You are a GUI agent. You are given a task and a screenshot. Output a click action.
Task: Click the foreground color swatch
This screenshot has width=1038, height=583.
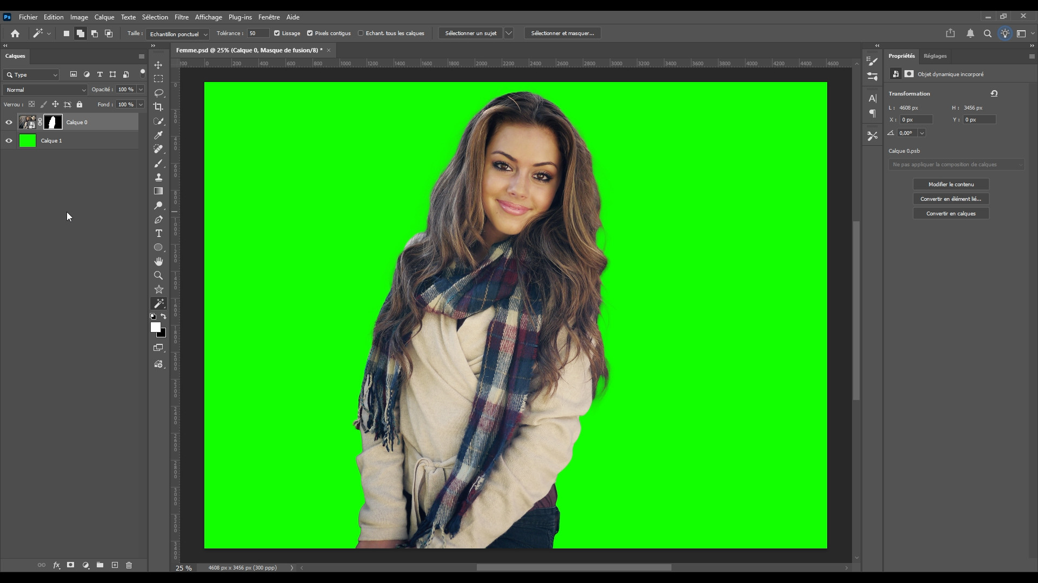[x=155, y=327]
